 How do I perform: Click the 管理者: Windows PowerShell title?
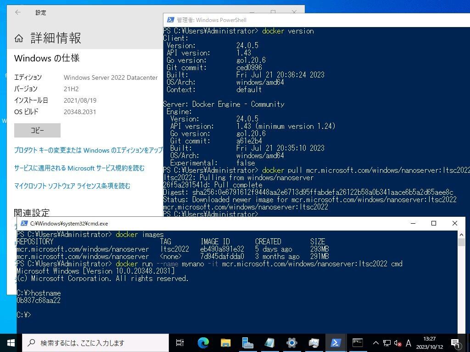pyautogui.click(x=212, y=20)
